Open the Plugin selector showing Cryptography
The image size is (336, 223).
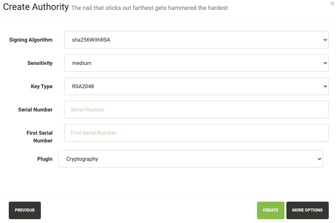point(191,159)
